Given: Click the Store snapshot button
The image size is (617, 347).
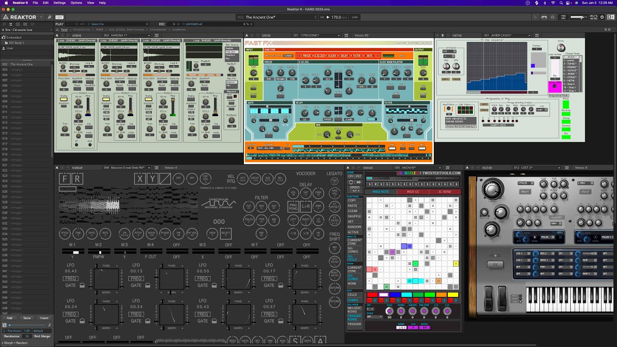Looking at the screenshot, I should tap(27, 318).
